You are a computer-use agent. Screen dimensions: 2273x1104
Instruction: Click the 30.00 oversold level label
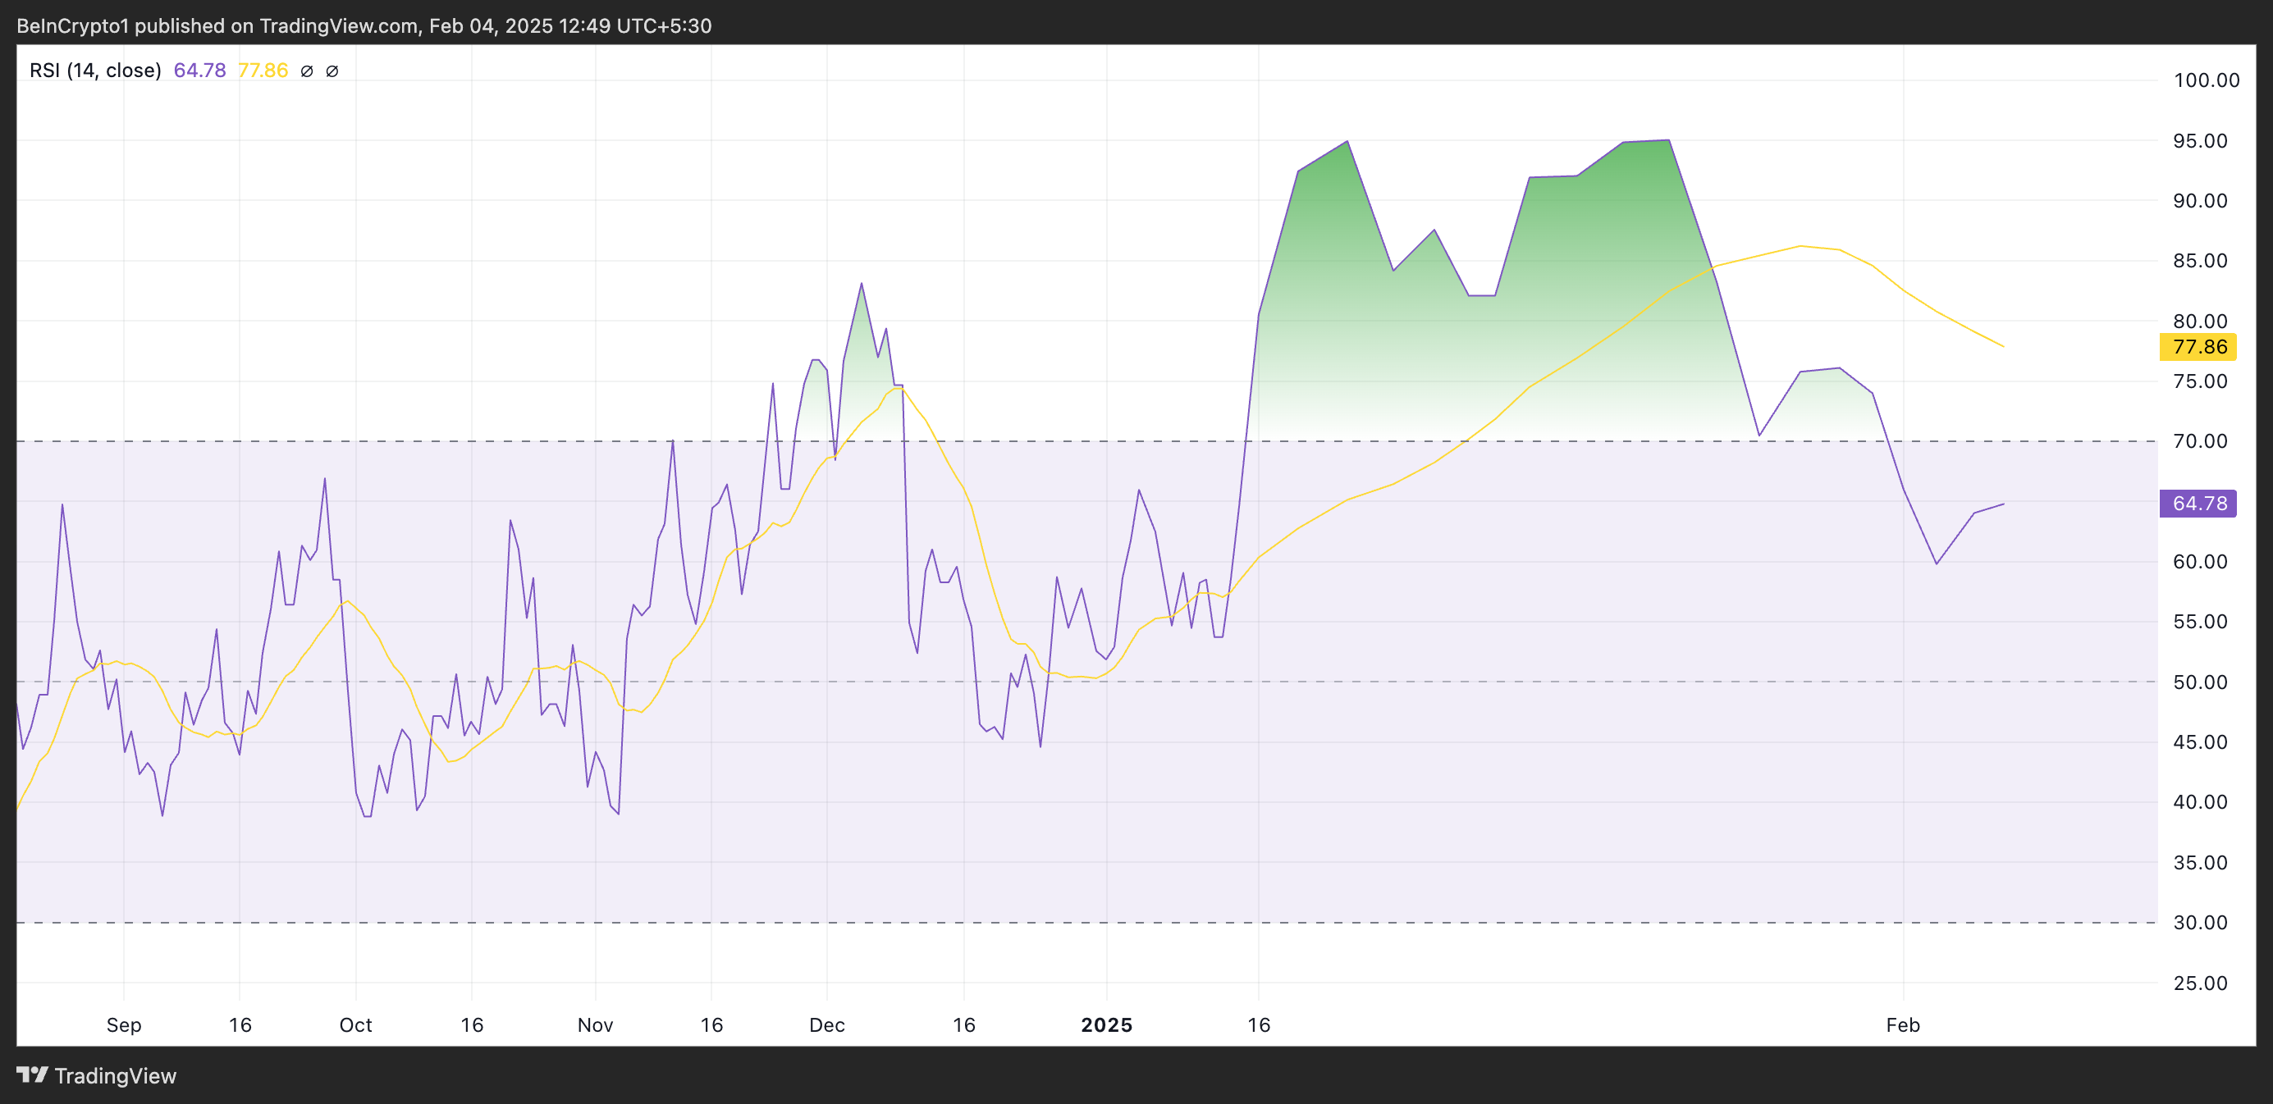coord(2200,923)
